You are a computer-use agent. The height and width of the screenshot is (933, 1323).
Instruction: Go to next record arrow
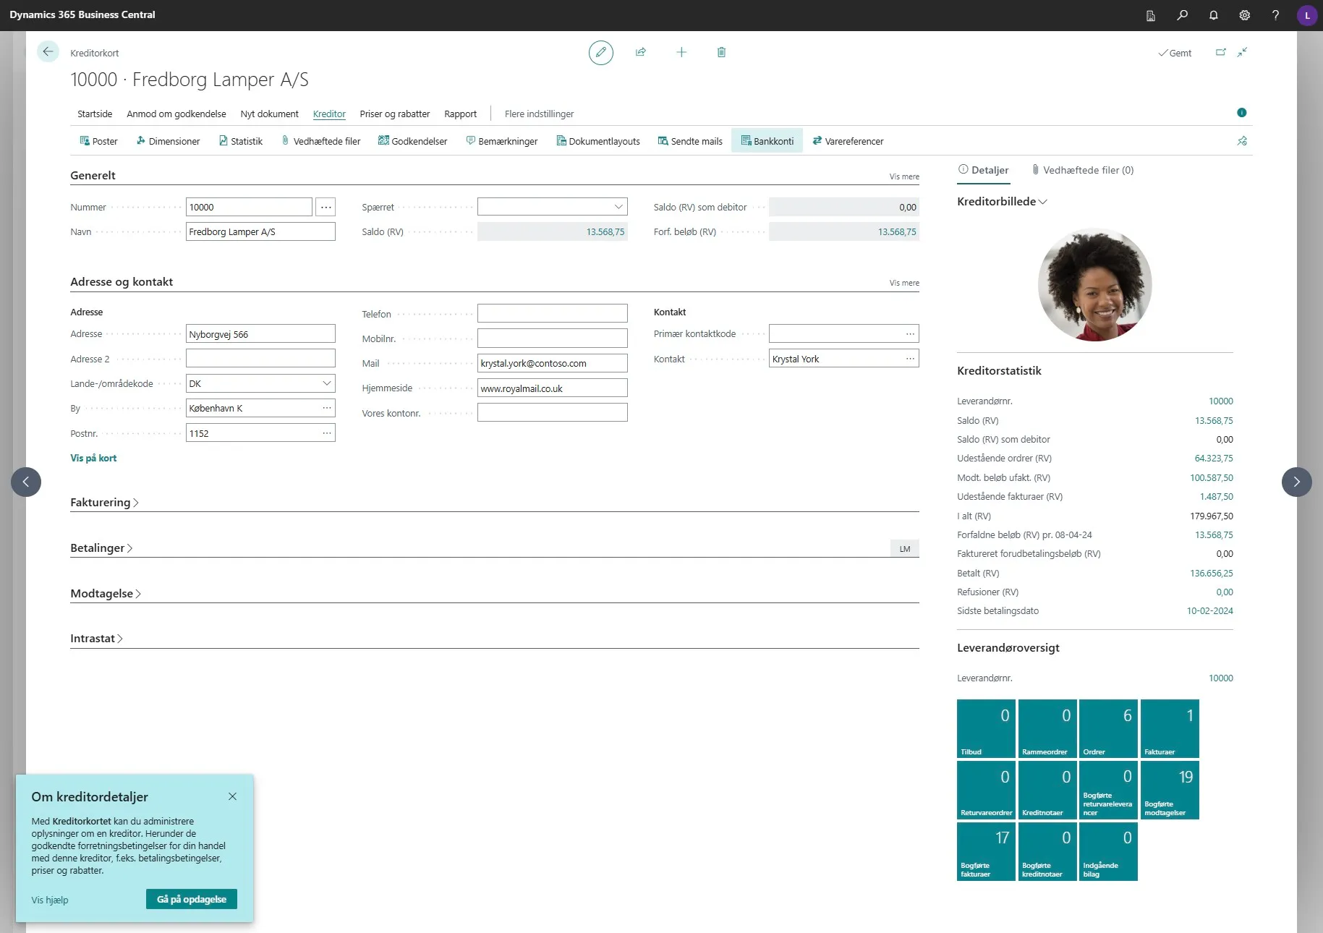pos(1296,482)
